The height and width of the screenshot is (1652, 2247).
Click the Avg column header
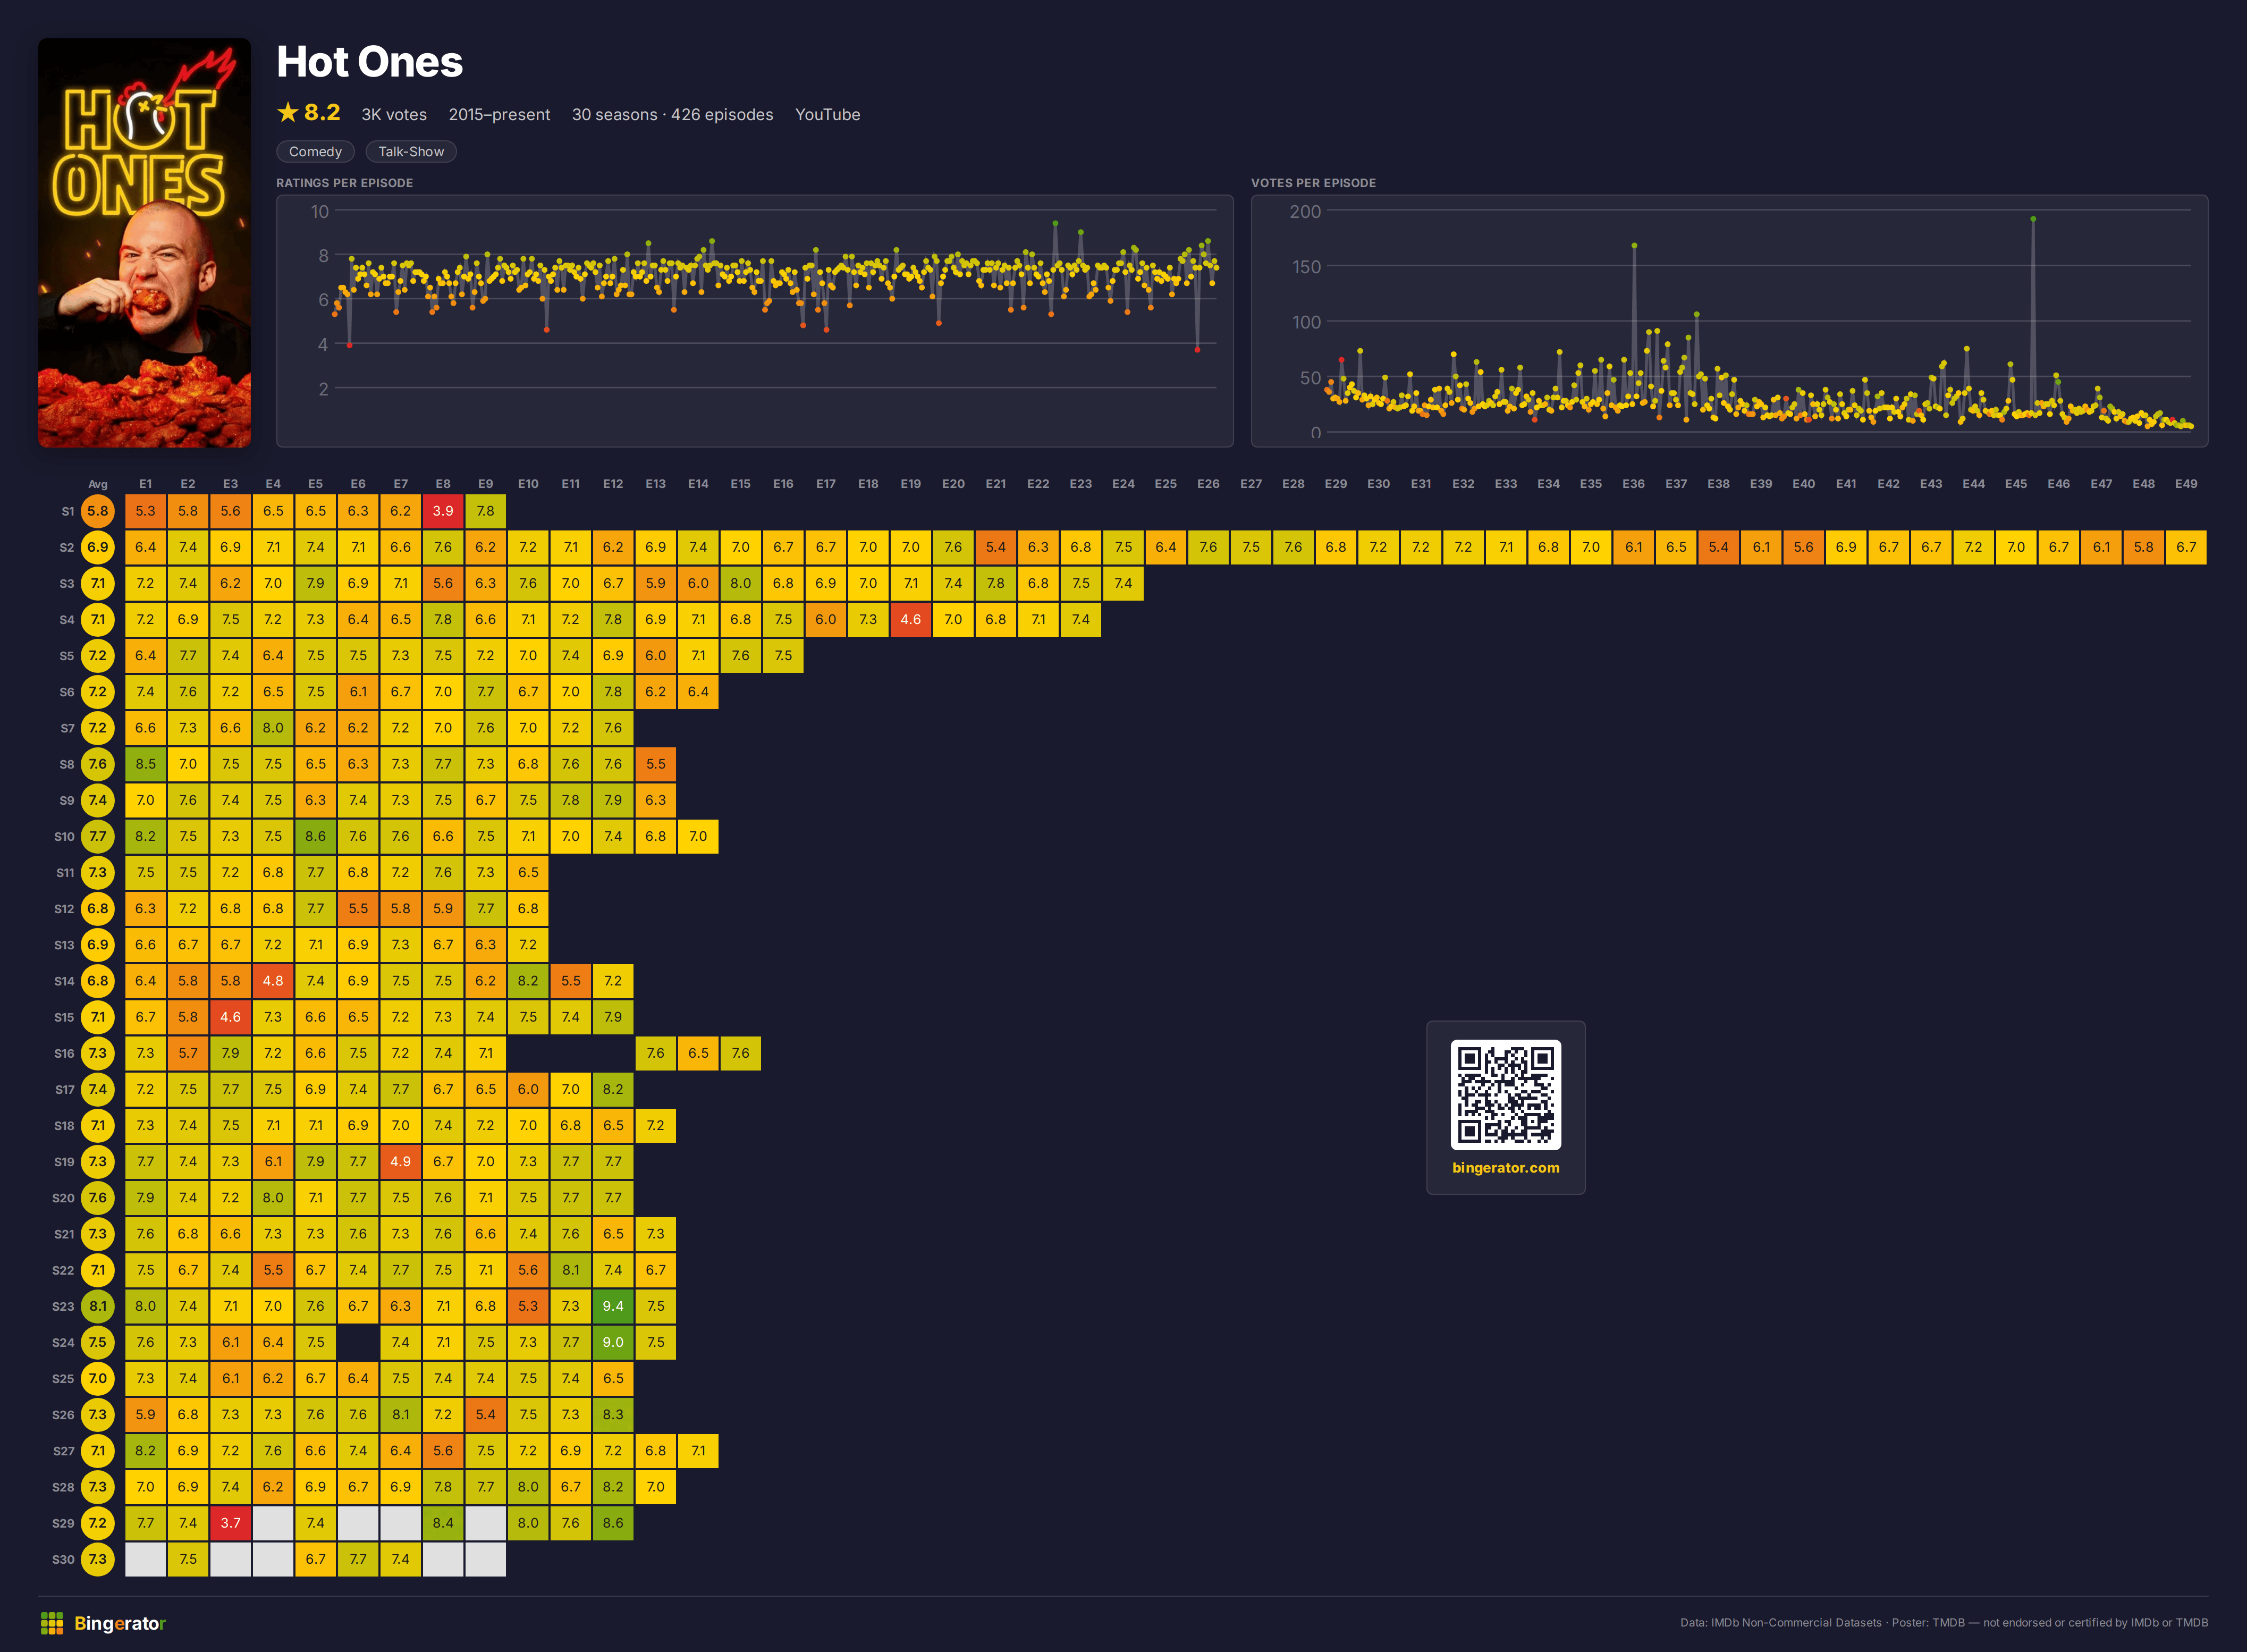click(98, 484)
